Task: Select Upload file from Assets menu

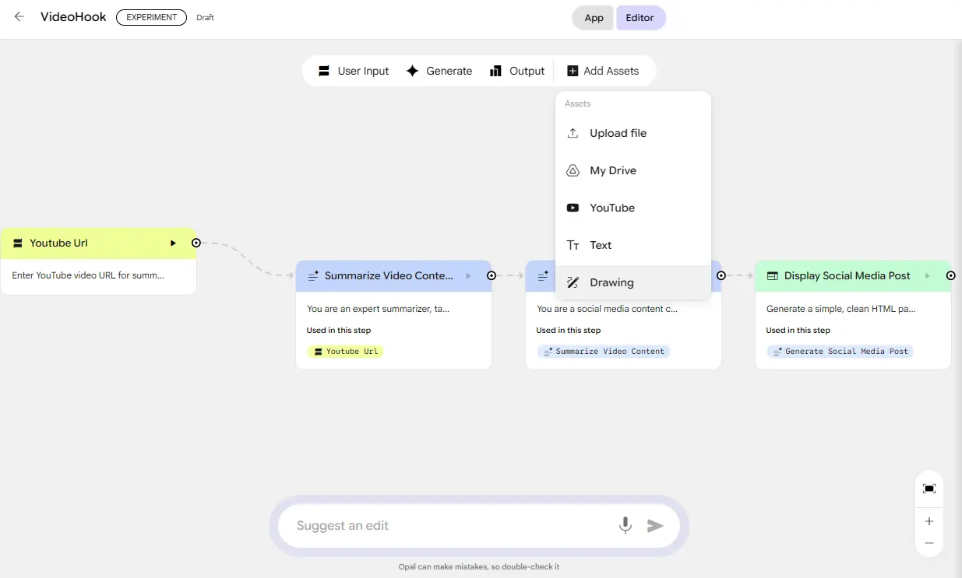Action: pyautogui.click(x=618, y=133)
